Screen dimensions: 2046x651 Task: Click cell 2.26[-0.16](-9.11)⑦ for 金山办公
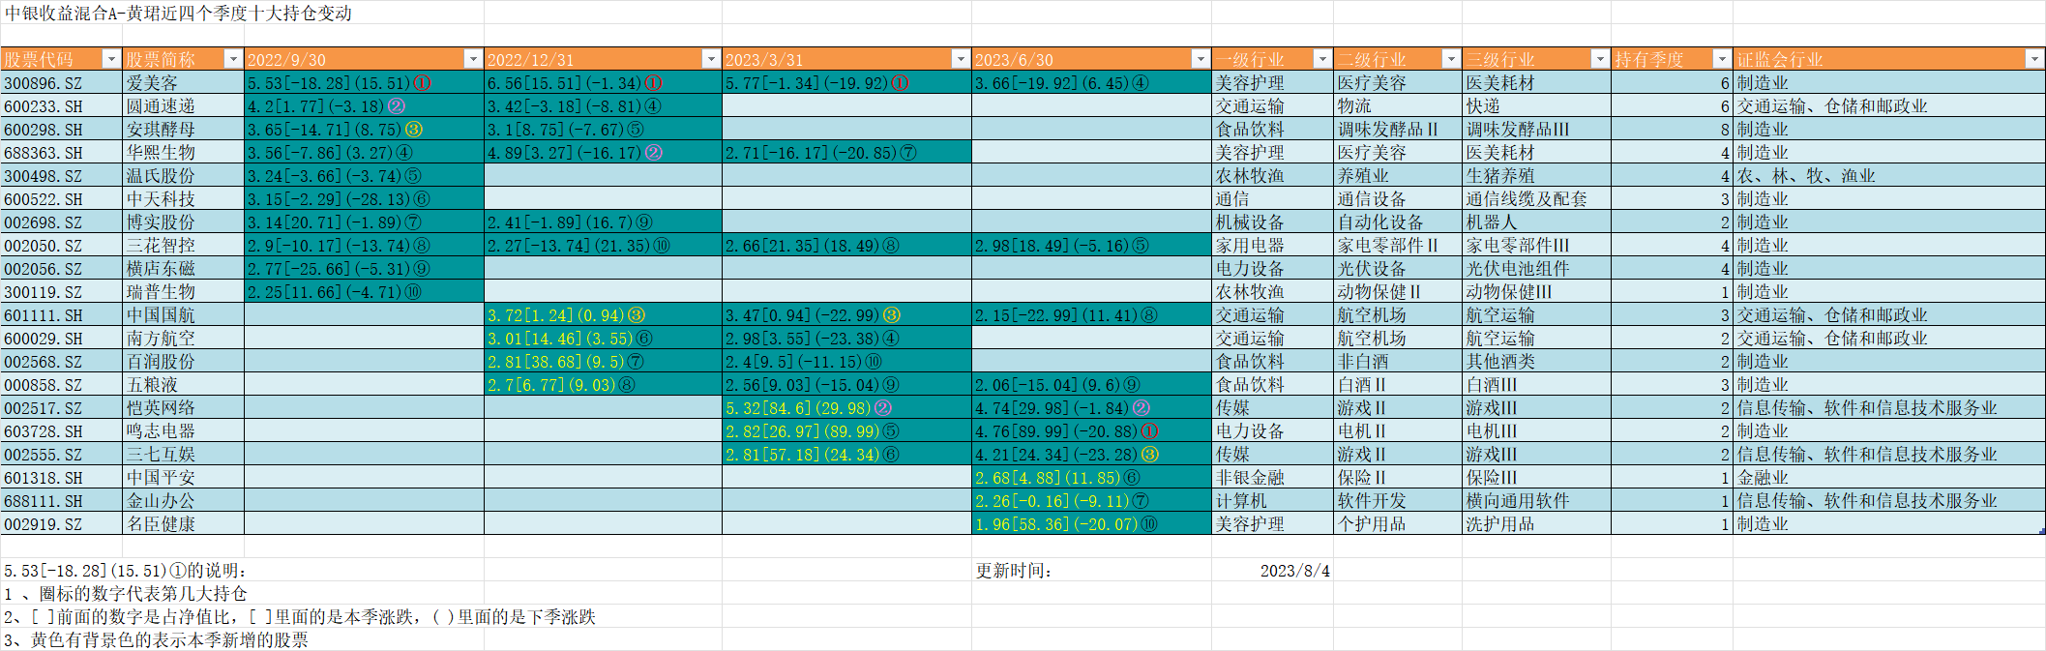click(x=1091, y=501)
